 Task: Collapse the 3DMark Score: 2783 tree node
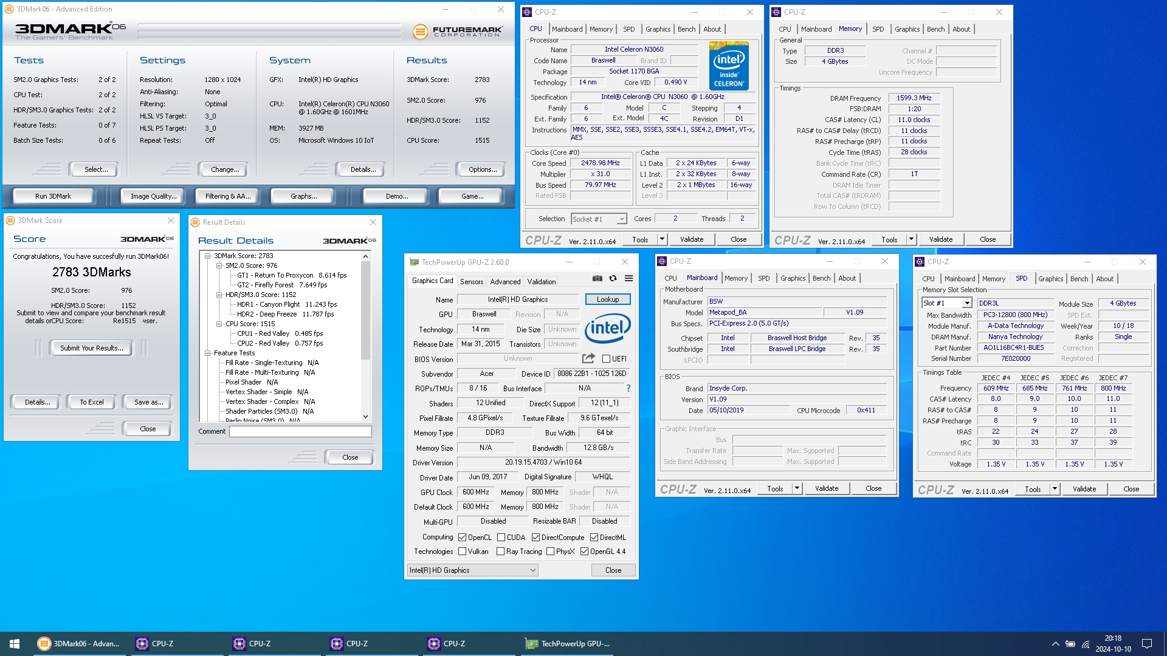(208, 256)
